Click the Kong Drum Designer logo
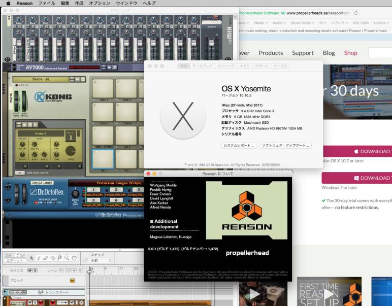This screenshot has width=392, height=306. (53, 96)
